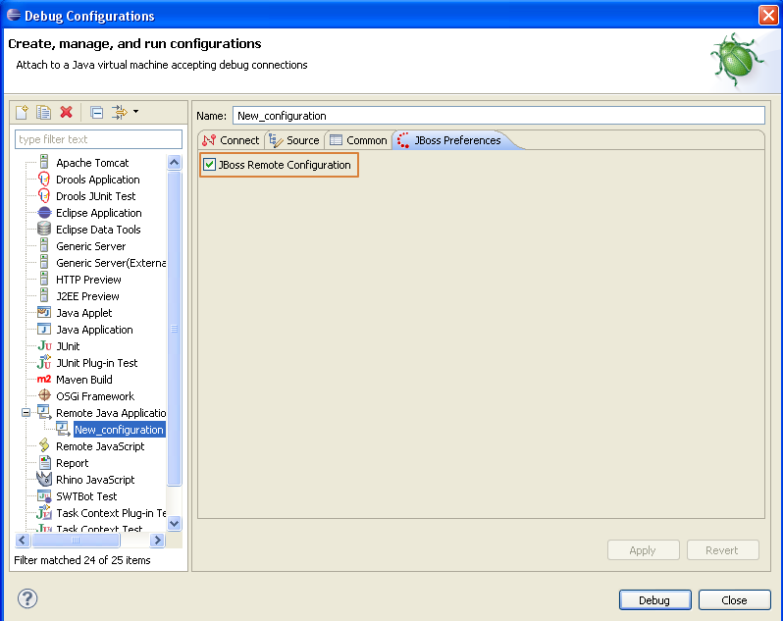Delete selected configuration with red X icon
Screen dimensions: 783x621
(x=67, y=113)
